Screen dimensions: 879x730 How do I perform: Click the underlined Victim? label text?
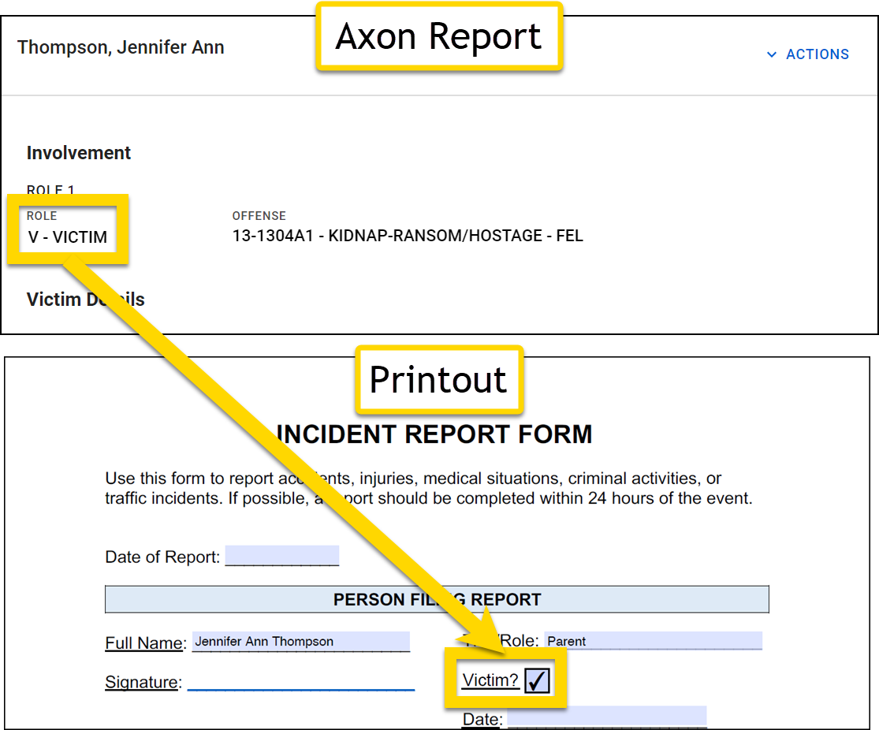(x=490, y=680)
